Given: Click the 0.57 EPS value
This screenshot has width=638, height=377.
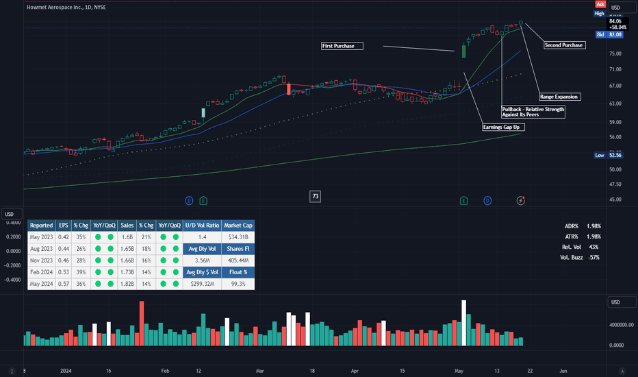Looking at the screenshot, I should tap(64, 284).
